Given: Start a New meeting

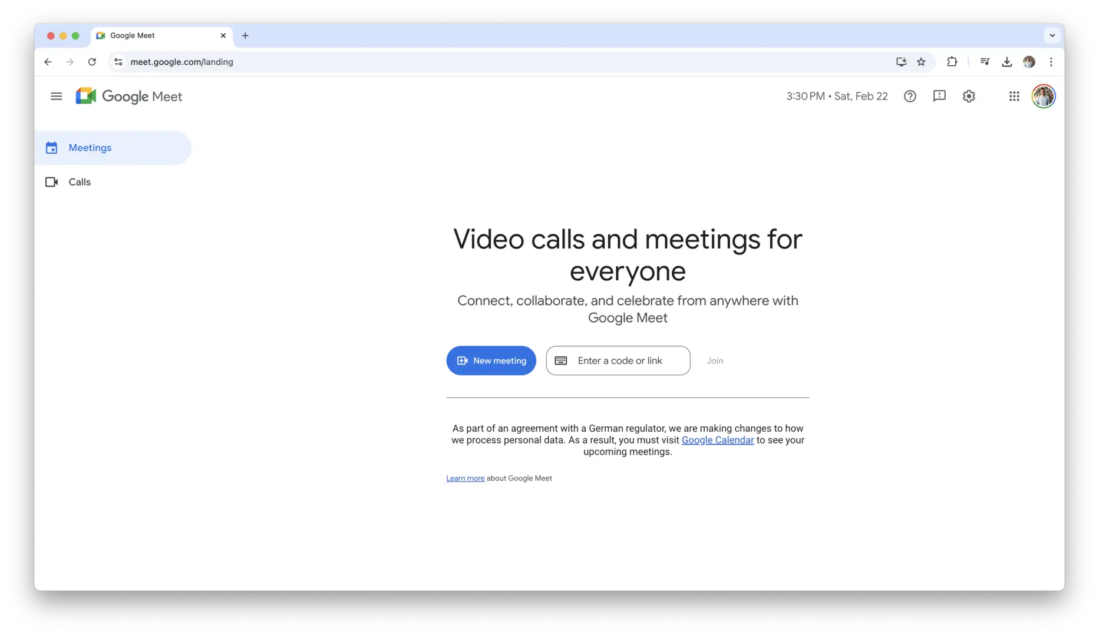Looking at the screenshot, I should [491, 360].
